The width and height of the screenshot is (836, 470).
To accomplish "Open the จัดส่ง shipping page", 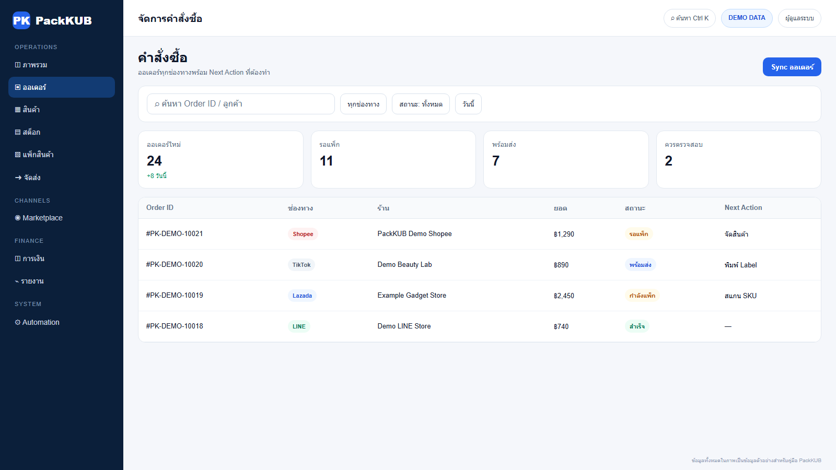I will point(62,178).
